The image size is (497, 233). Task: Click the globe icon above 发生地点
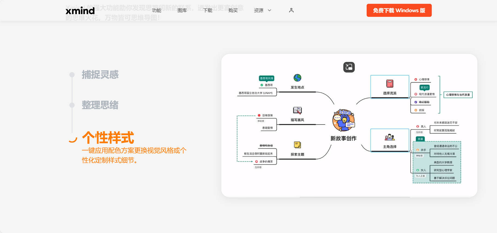[x=297, y=78]
